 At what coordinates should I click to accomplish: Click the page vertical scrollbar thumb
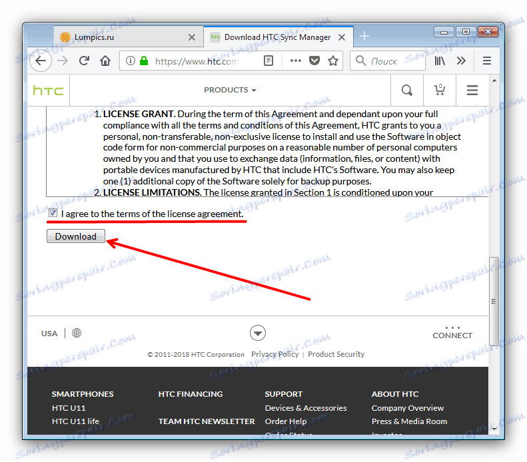(494, 301)
